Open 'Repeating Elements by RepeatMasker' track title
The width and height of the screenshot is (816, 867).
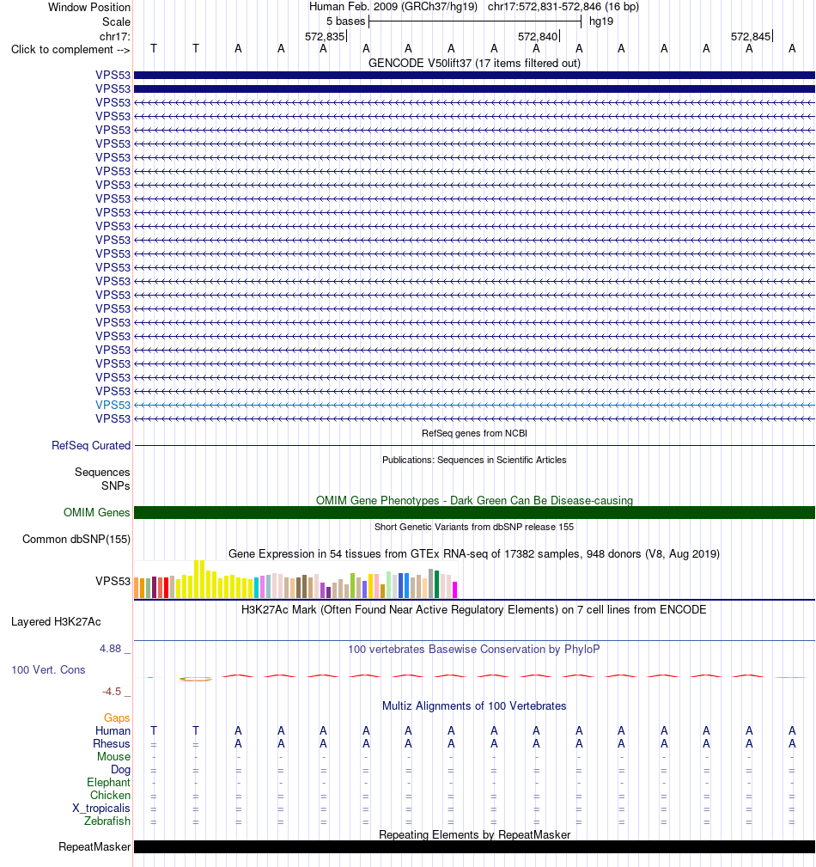pyautogui.click(x=474, y=834)
